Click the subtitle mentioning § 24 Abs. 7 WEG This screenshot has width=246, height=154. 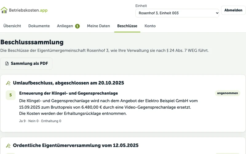[x=105, y=51]
